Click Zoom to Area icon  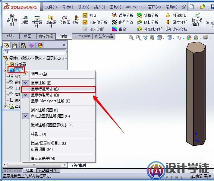[x=138, y=38]
